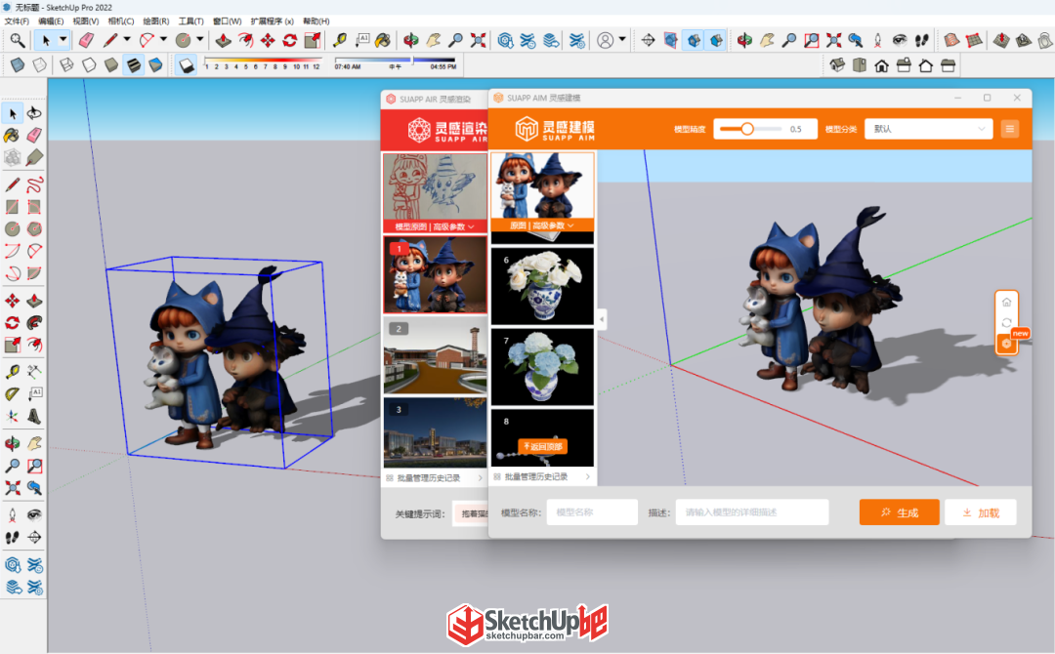This screenshot has width=1055, height=654.
Task: Open the 扩展程序 menu
Action: (x=272, y=21)
